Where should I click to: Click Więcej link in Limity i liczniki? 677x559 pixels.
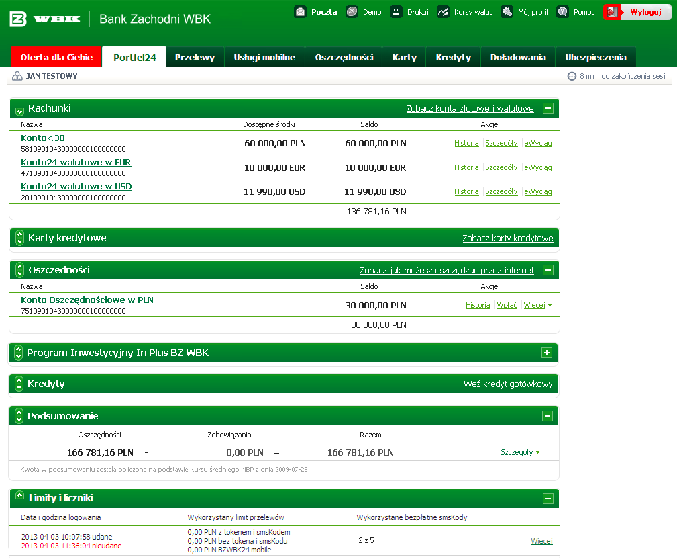click(x=542, y=542)
